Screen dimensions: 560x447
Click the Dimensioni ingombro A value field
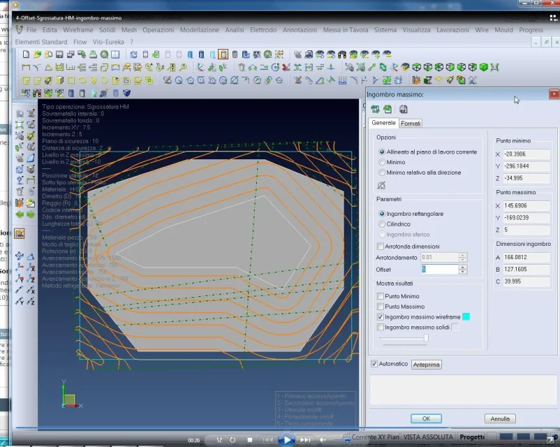pyautogui.click(x=526, y=257)
